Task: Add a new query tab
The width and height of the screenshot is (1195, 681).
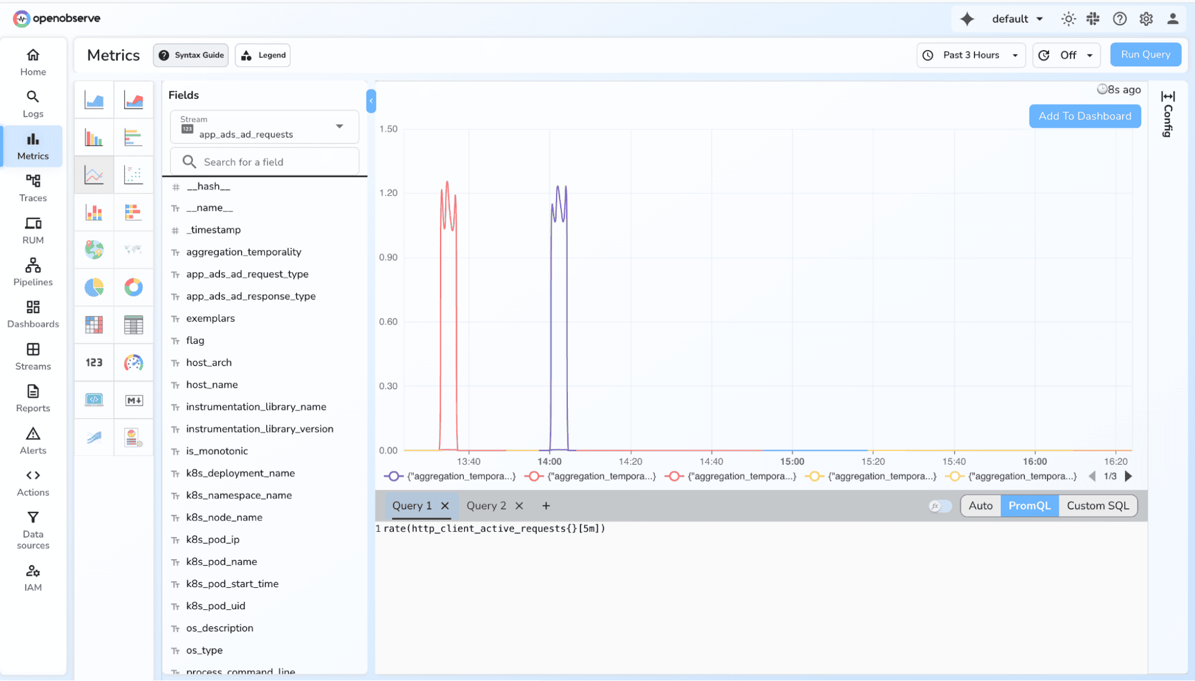Action: click(x=546, y=506)
